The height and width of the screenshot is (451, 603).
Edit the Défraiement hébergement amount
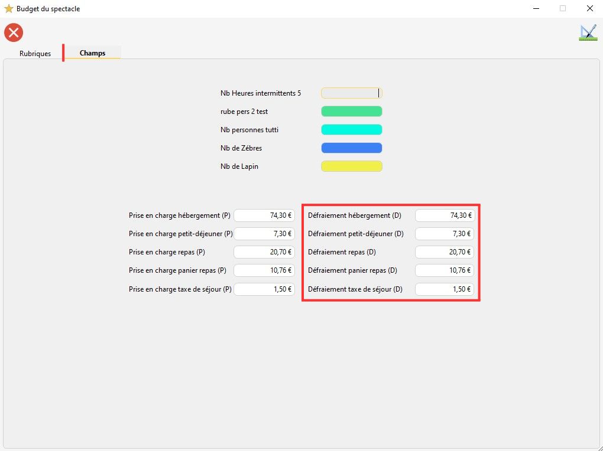[x=445, y=215]
